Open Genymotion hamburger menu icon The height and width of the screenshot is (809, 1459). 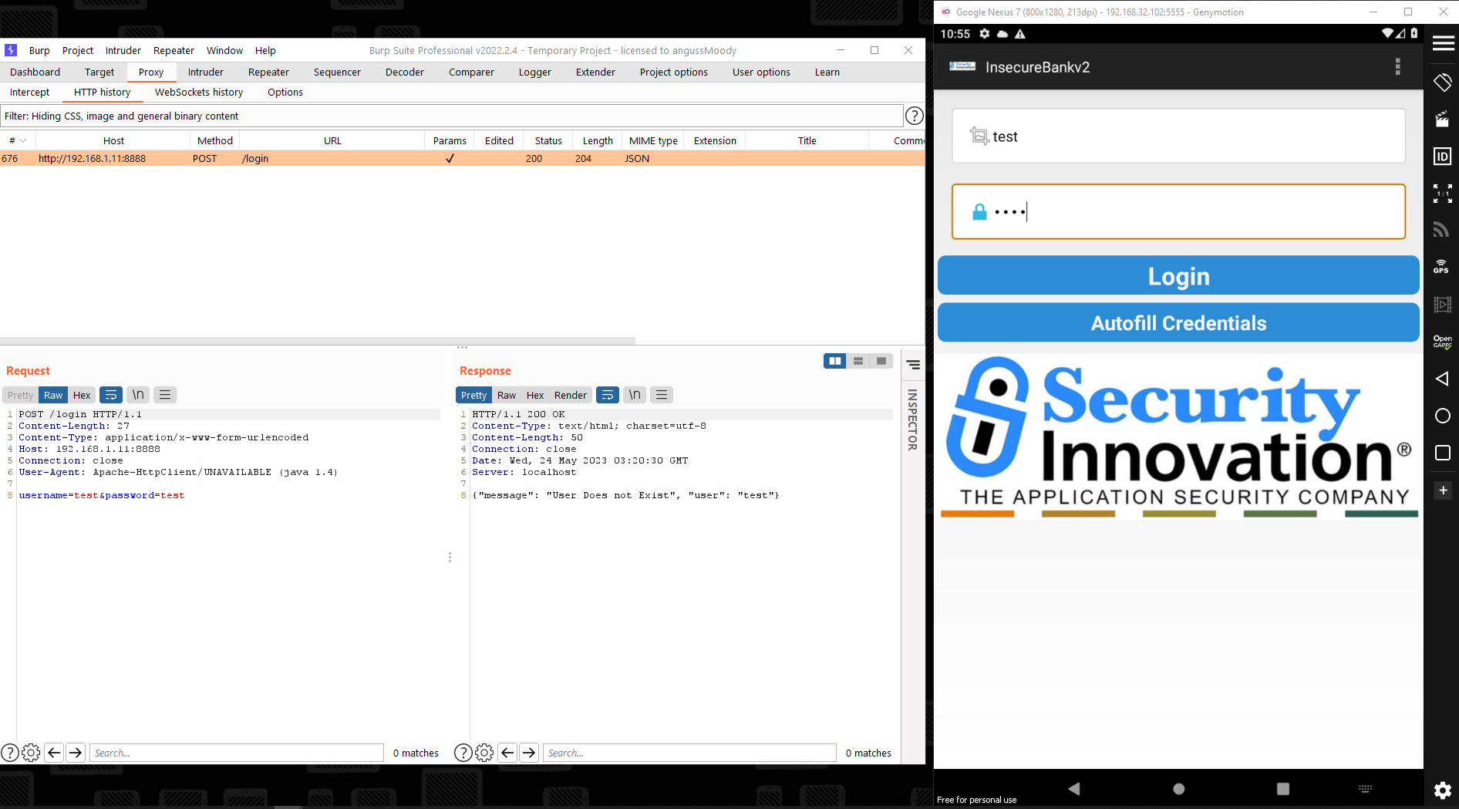[1443, 43]
